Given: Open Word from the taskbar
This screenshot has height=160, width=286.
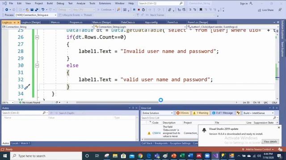Looking at the screenshot, I should [x=190, y=156].
